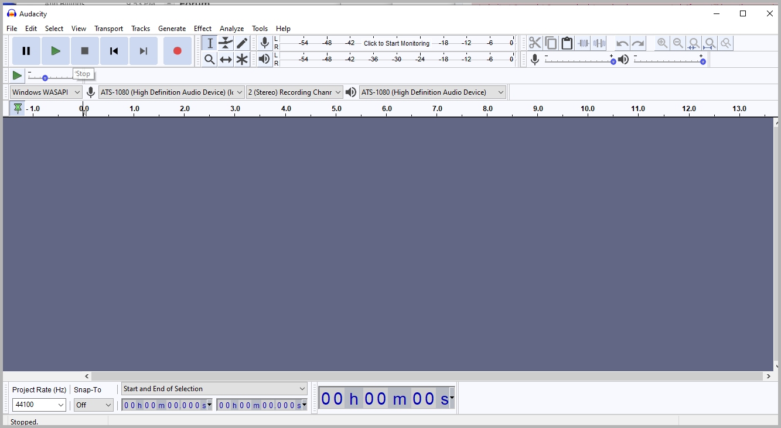The height and width of the screenshot is (428, 781).
Task: Skip to Start of the project
Action: (x=114, y=51)
